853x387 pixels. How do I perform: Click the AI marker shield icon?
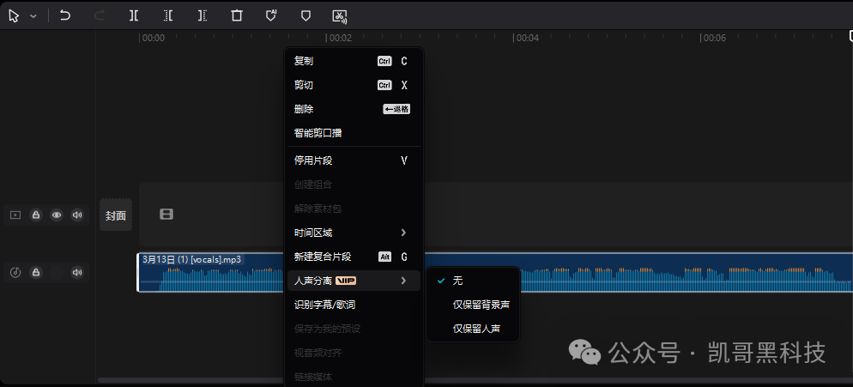[x=271, y=15]
